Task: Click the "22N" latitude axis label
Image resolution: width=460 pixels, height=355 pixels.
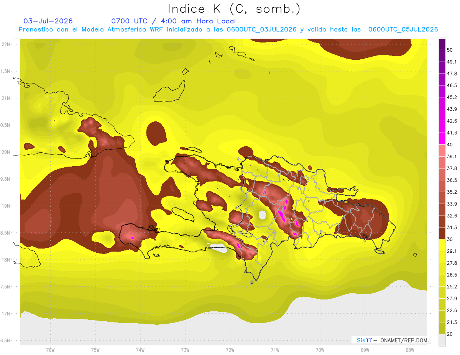Action: point(6,44)
